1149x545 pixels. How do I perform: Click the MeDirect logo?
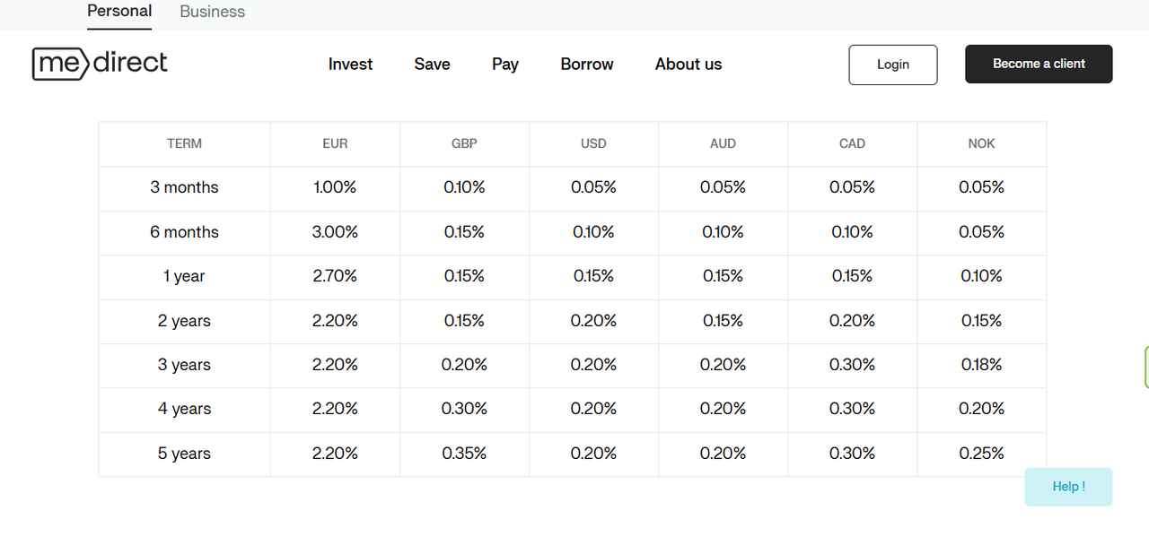[100, 64]
